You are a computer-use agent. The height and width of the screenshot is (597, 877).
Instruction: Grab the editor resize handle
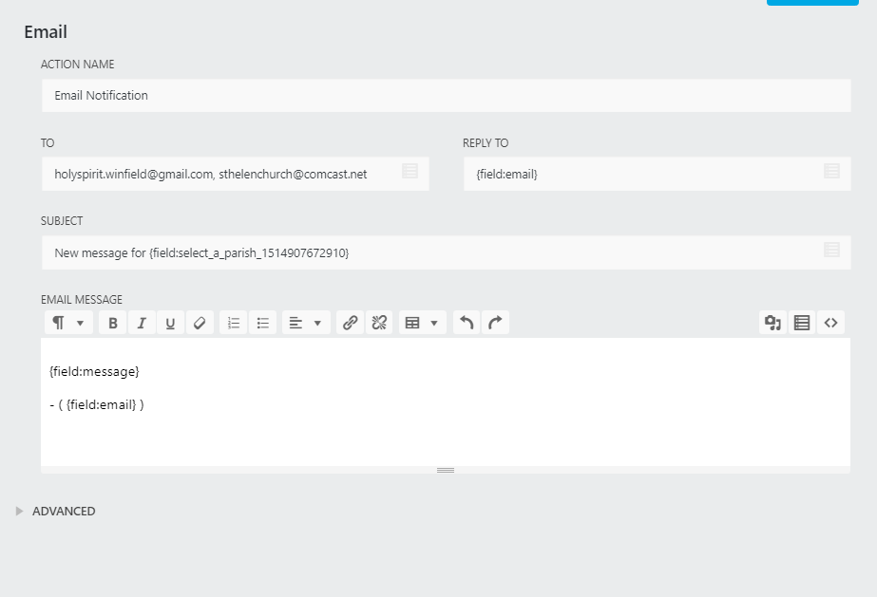tap(446, 470)
